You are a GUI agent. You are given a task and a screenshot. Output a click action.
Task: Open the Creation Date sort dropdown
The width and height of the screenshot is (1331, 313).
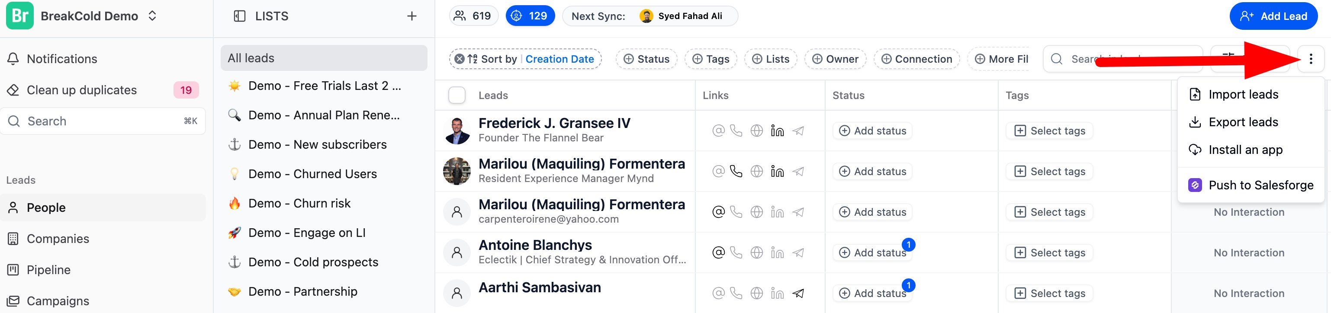(559, 59)
